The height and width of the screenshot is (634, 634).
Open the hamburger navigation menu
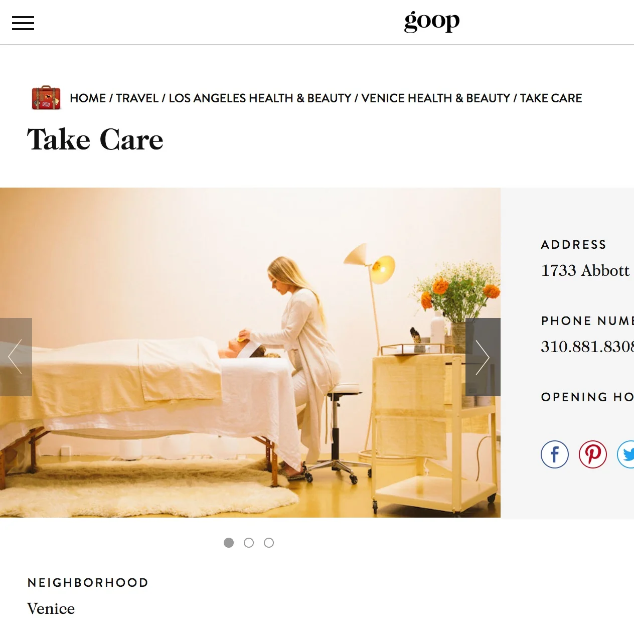pos(23,23)
